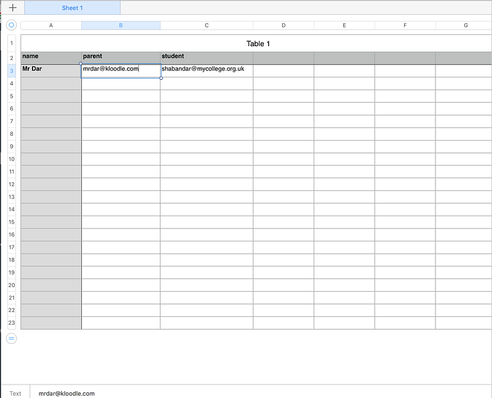This screenshot has height=398, width=492.
Task: Click the bottom-right selection handle of cell B3
Action: click(161, 78)
